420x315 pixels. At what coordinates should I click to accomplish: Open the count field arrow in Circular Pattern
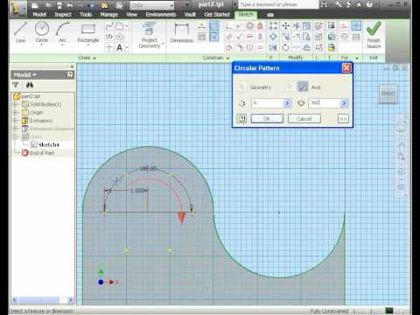287,103
